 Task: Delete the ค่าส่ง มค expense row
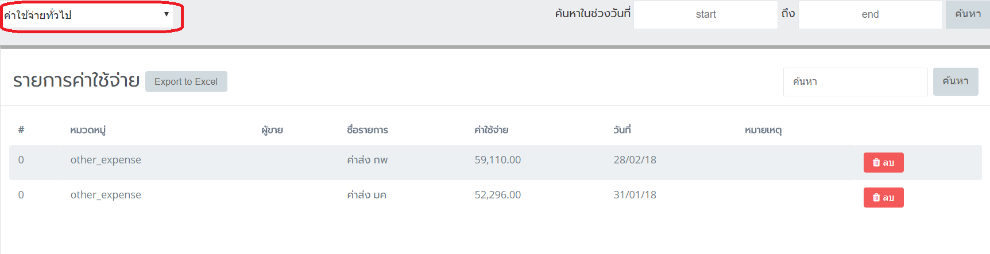click(883, 197)
